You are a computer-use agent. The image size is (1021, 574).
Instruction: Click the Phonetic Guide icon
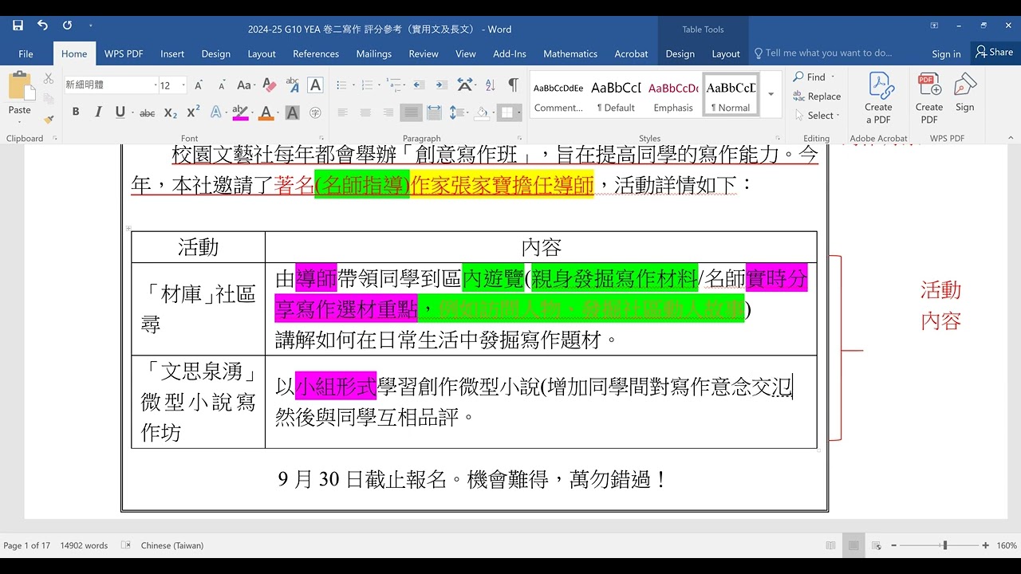293,85
